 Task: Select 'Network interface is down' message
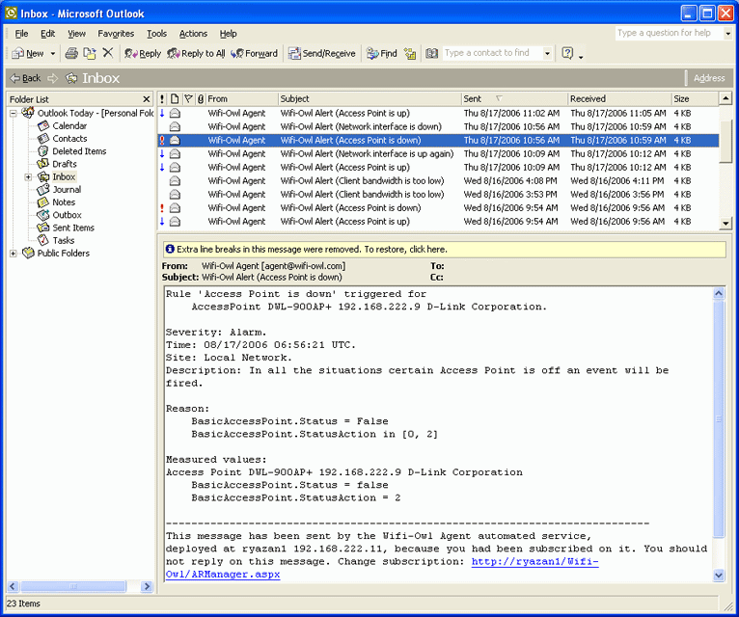click(x=438, y=126)
